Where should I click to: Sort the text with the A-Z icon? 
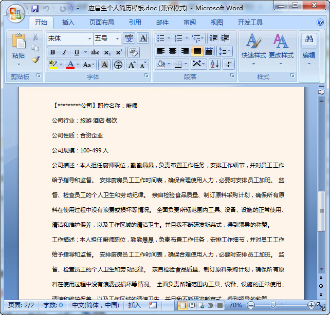pyautogui.click(x=215, y=64)
